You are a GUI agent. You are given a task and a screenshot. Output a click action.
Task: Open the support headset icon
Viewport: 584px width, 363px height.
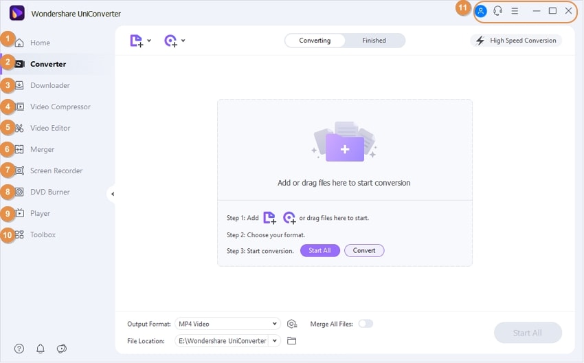tap(497, 11)
